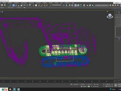Image resolution: width=121 pixels, height=91 pixels.
Task: Toggle Absolute/Offset transform type-in mode
Action: coord(71,84)
